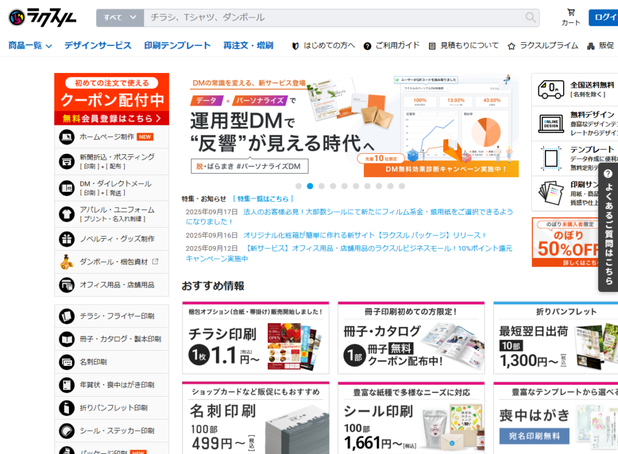Viewport: 618px width, 454px height.
Task: Click the Raksul logo icon
Action: 18,17
